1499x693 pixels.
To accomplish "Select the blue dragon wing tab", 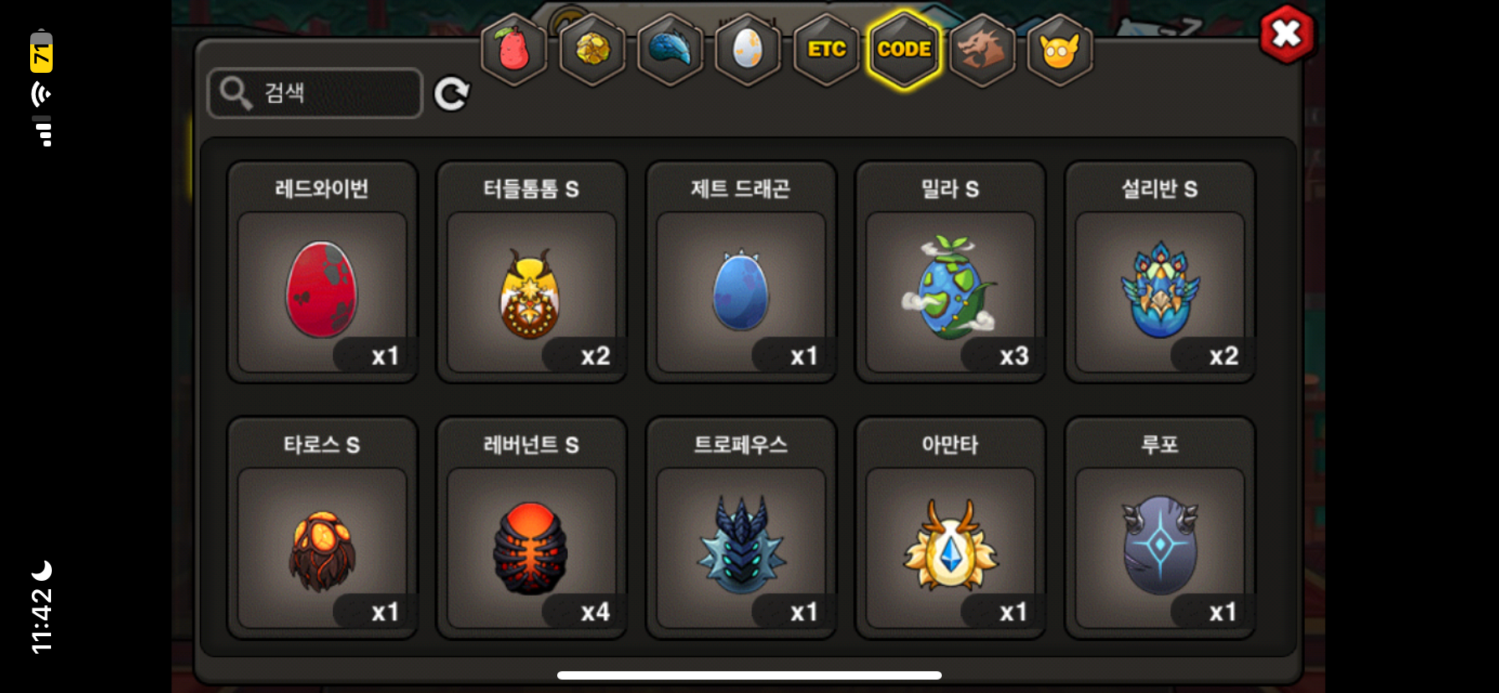I will 670,50.
